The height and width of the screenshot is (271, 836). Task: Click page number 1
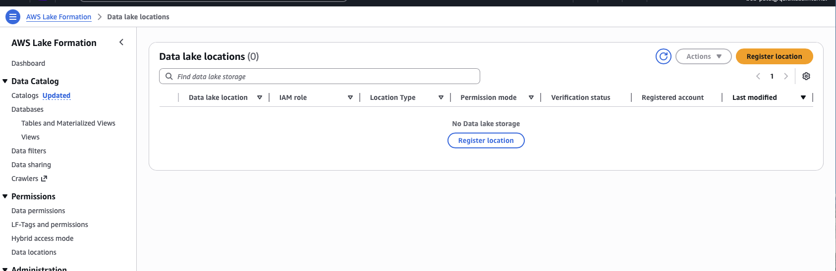772,76
